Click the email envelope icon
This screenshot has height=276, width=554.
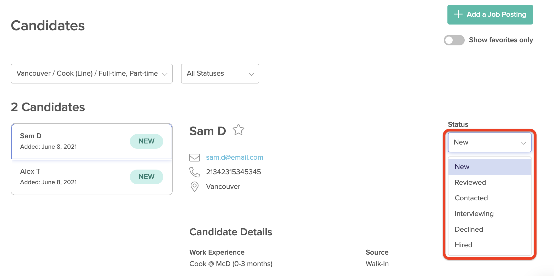tap(195, 158)
